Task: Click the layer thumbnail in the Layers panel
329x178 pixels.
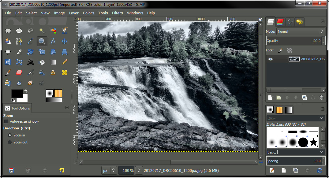Action: coord(294,59)
